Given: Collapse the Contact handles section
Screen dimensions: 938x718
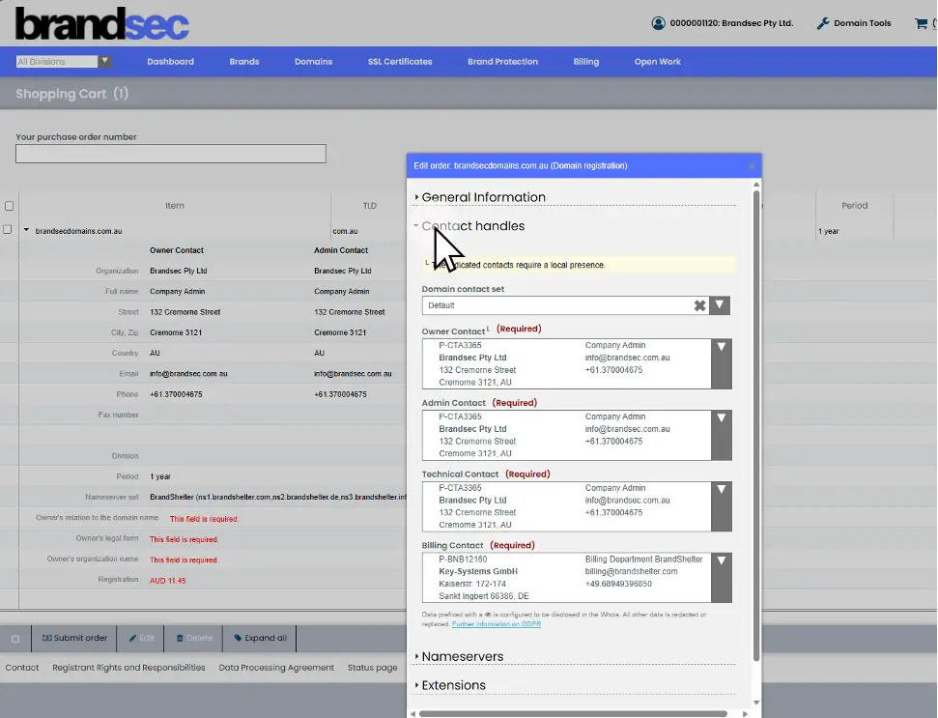Looking at the screenshot, I should pos(472,225).
